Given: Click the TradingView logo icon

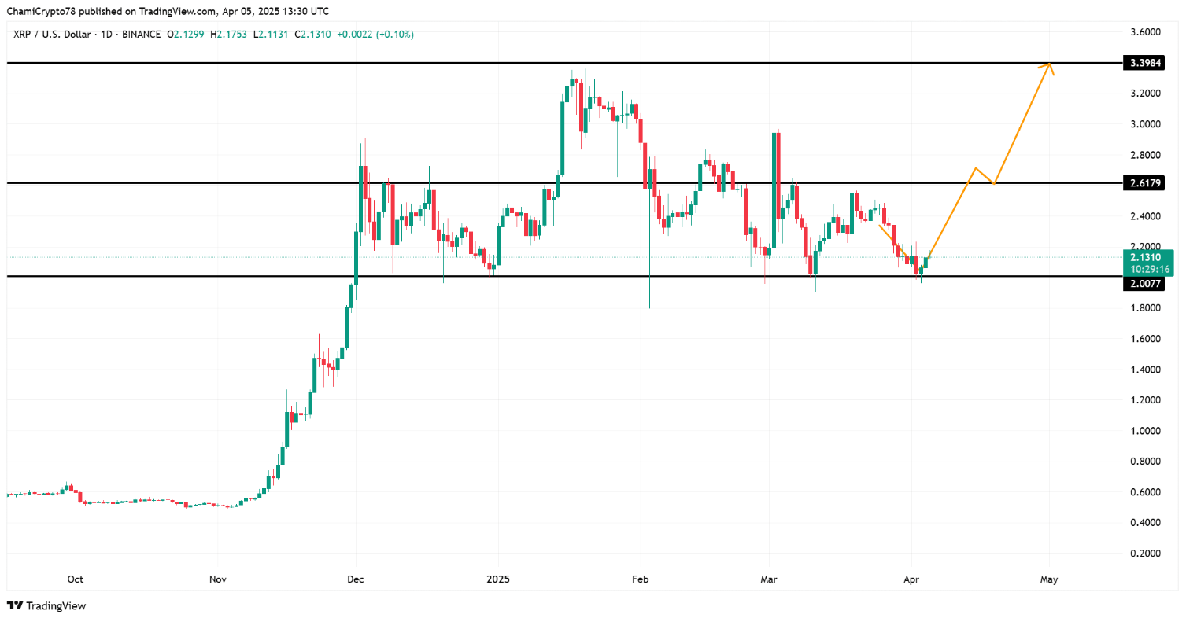Looking at the screenshot, I should coord(14,605).
